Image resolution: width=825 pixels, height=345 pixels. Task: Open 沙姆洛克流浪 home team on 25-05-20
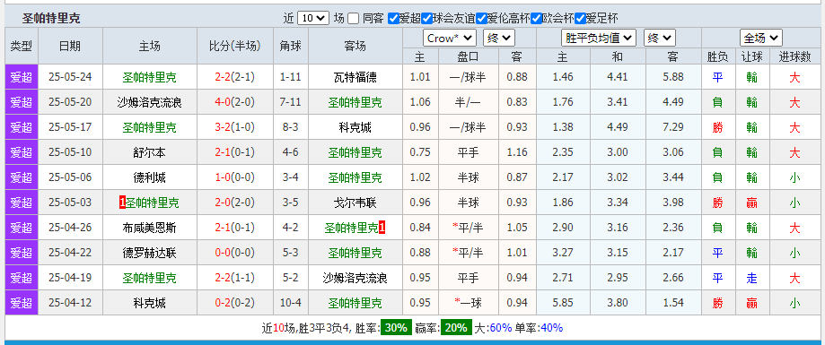coord(149,102)
